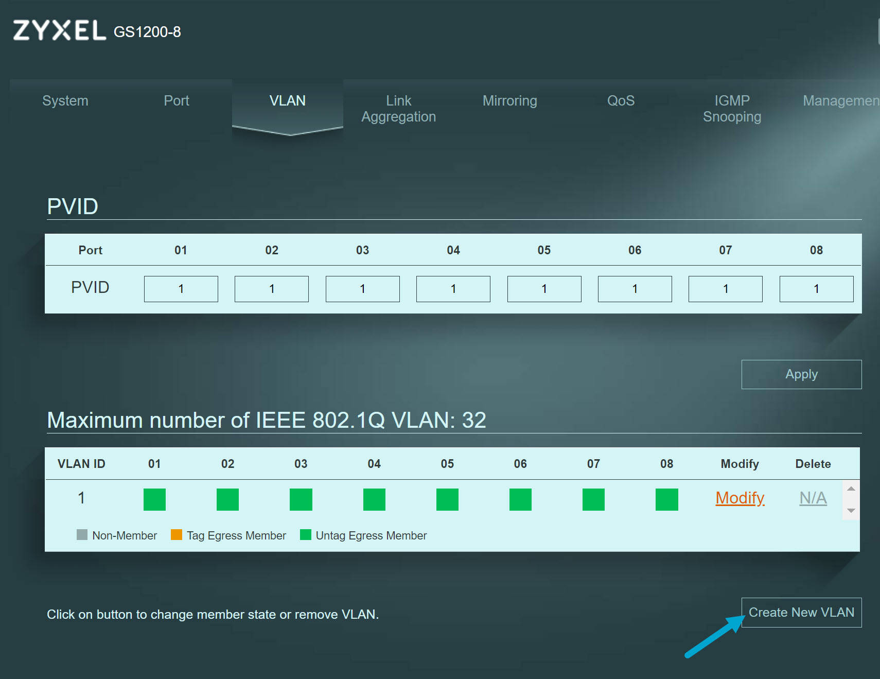Viewport: 880px width, 679px height.
Task: Toggle port 03 membership for VLAN 1
Action: 301,499
